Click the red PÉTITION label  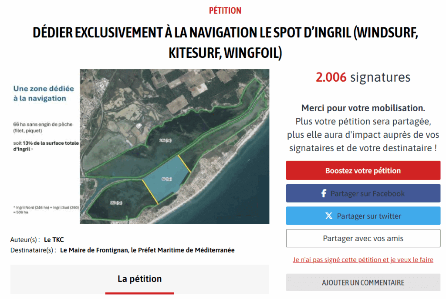coord(225,11)
